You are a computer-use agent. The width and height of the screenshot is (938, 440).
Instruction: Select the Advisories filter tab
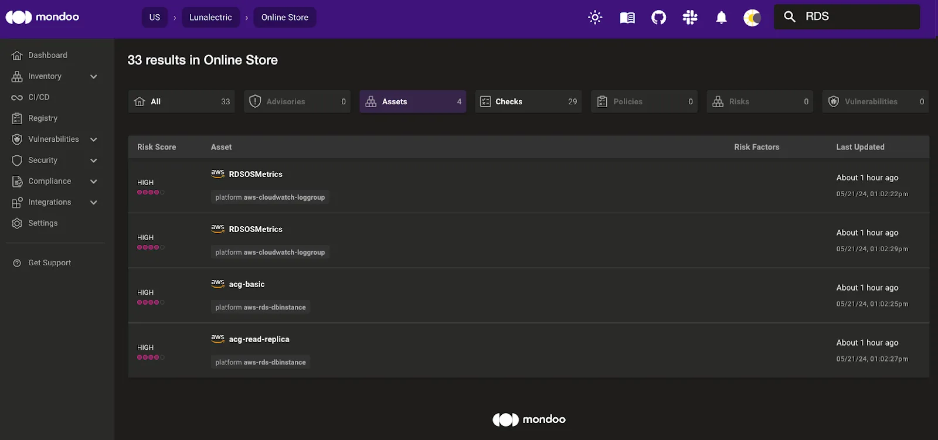click(297, 101)
